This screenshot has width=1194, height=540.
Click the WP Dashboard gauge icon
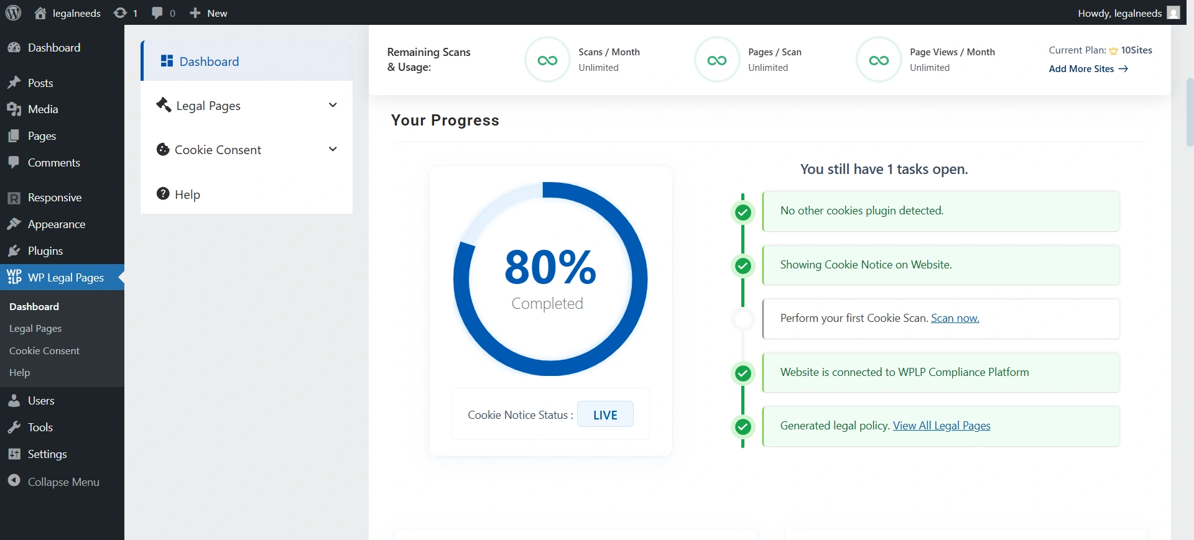coord(14,48)
